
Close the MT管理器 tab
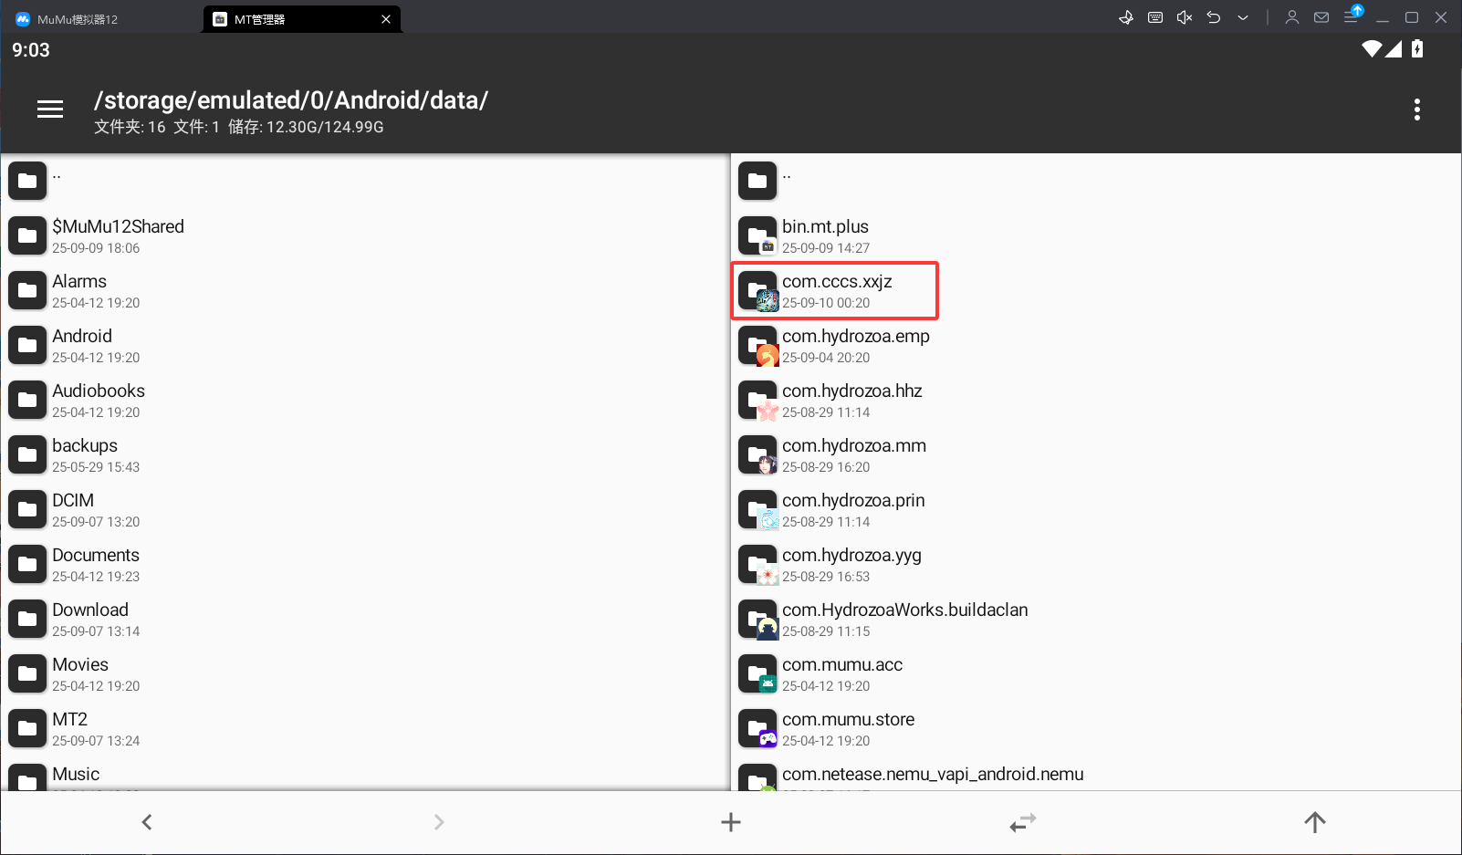click(x=386, y=19)
